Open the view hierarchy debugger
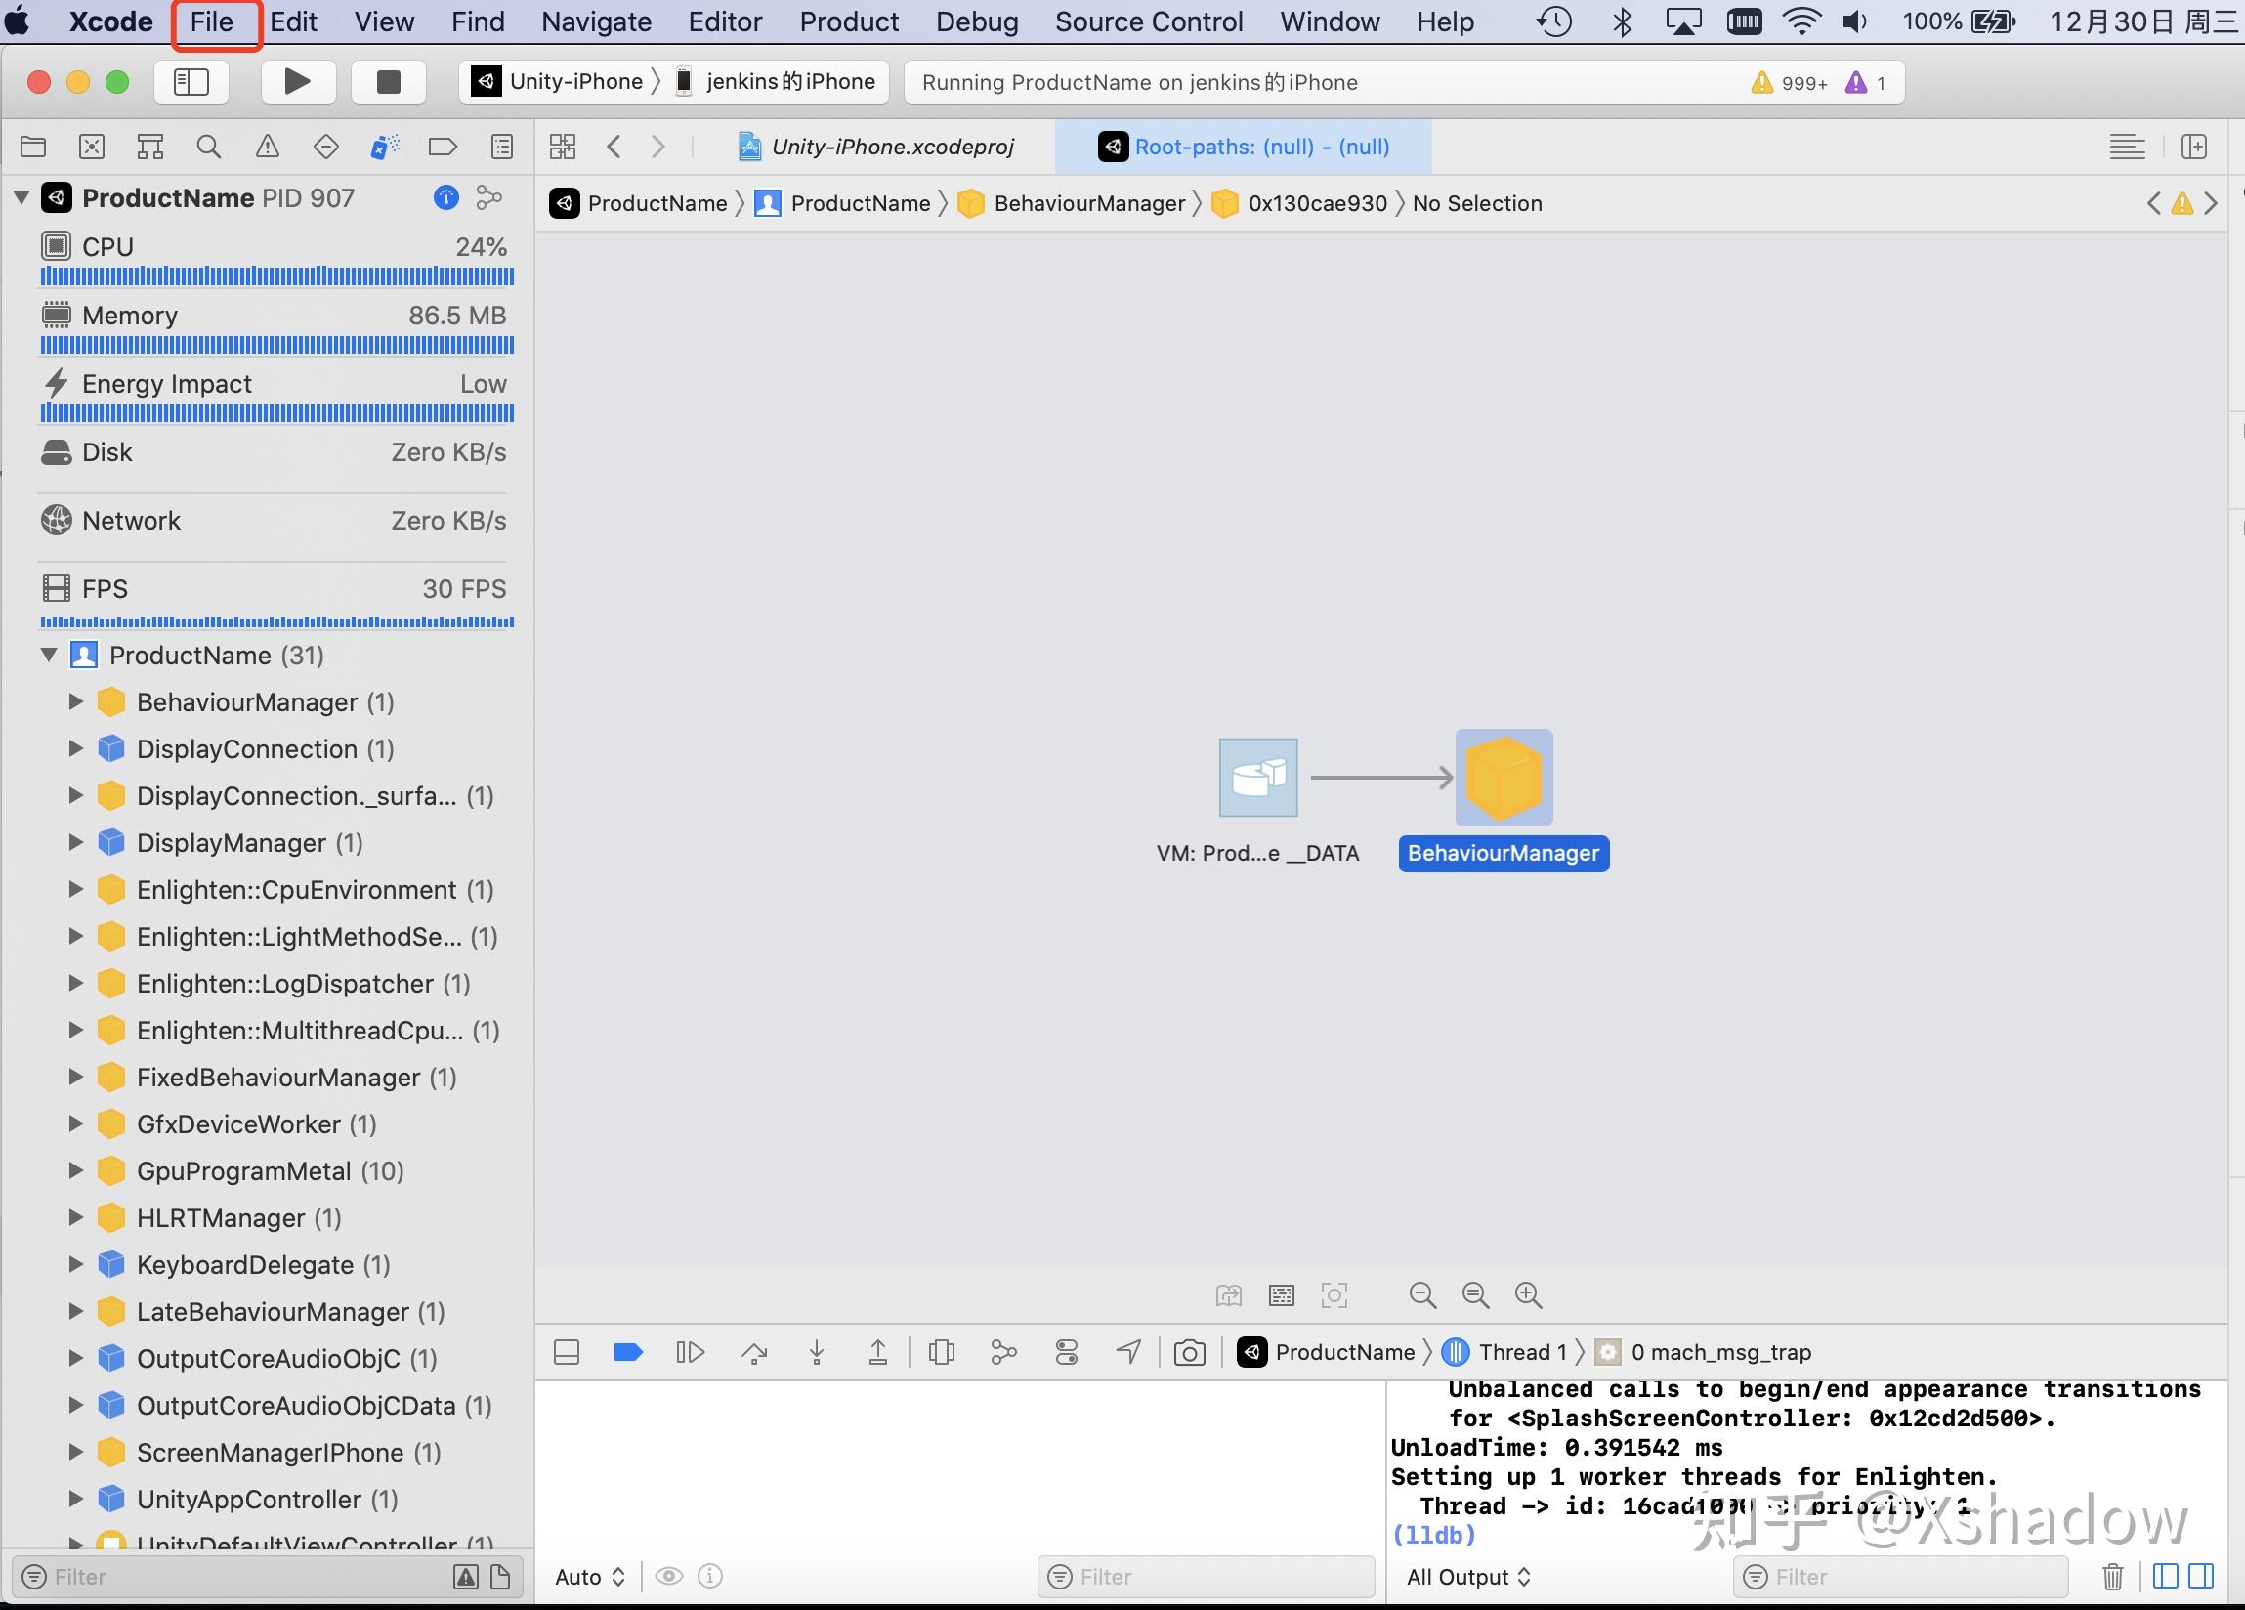The height and width of the screenshot is (1610, 2245). (942, 1352)
